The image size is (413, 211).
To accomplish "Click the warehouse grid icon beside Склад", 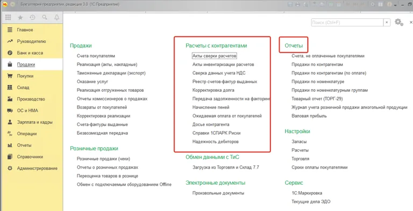I will point(10,88).
